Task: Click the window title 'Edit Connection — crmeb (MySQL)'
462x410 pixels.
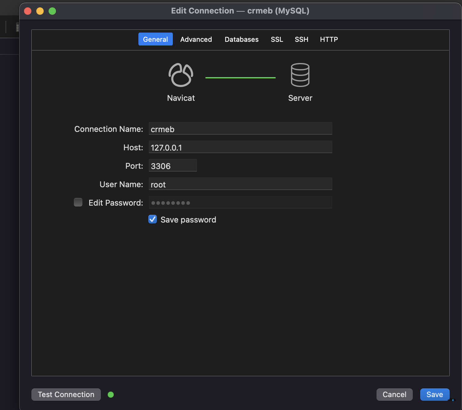Action: point(240,11)
